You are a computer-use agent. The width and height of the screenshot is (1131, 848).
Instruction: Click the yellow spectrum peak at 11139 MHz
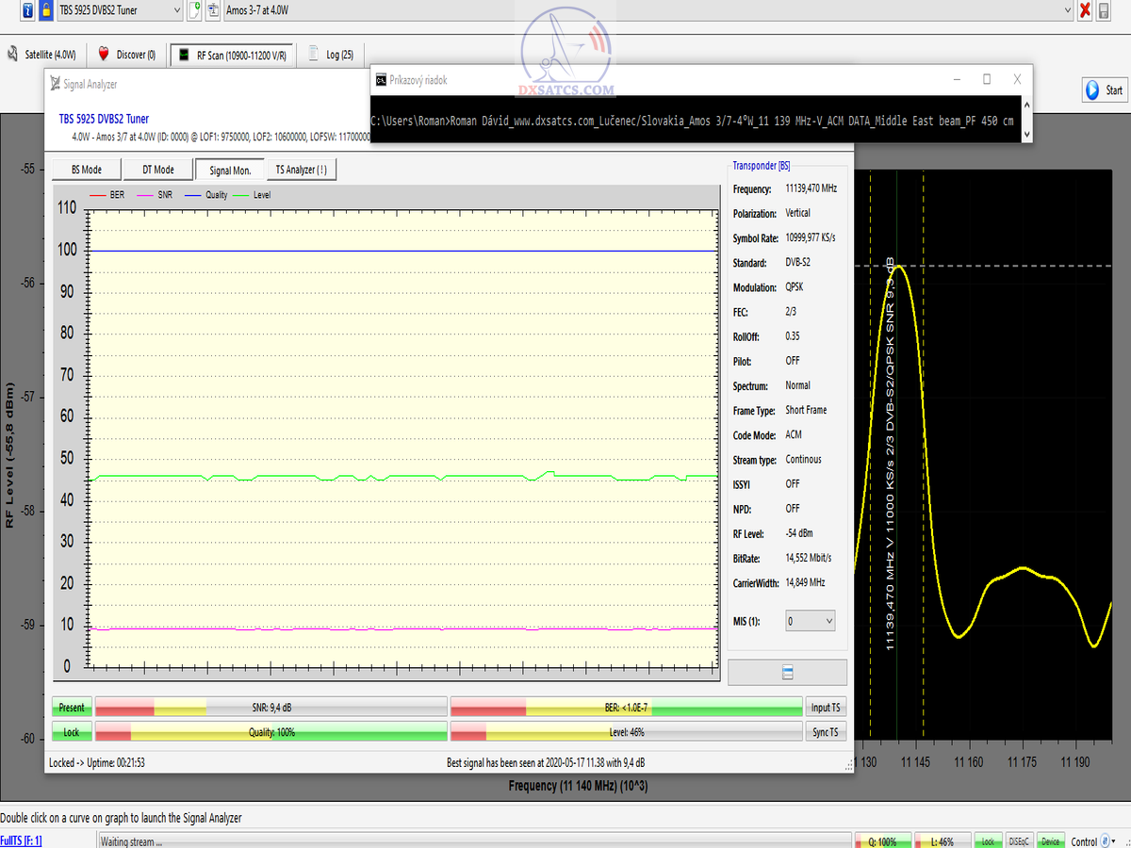(898, 268)
